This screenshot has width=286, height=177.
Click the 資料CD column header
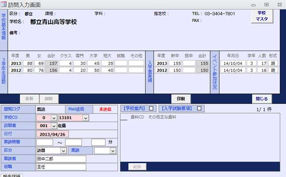[x=137, y=117]
